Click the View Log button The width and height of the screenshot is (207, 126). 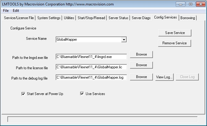coord(164,77)
